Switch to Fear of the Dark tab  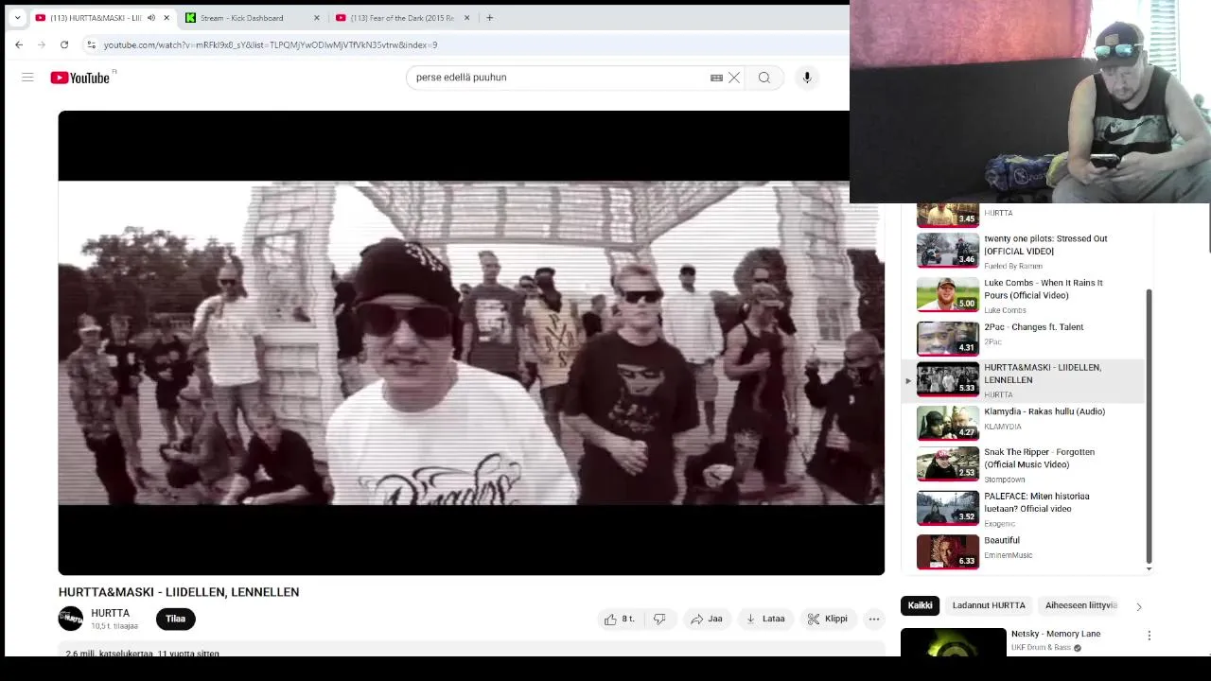395,18
